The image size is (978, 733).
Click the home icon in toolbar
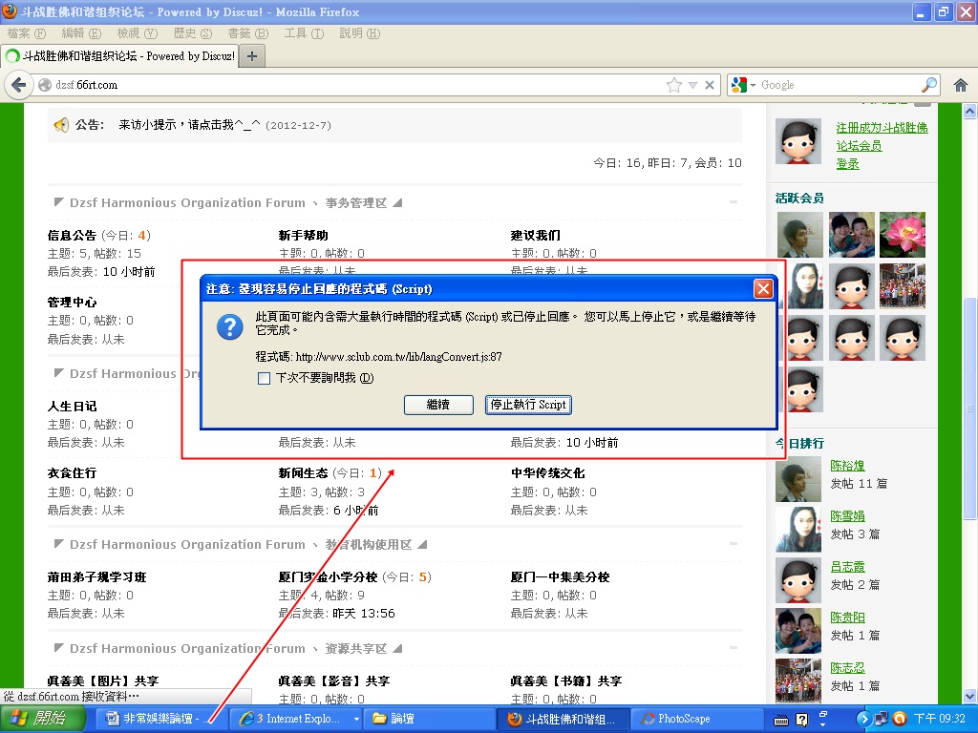point(960,85)
